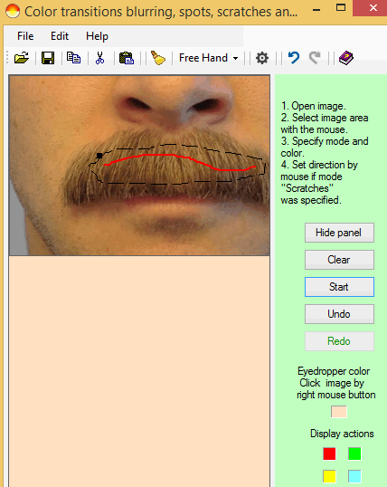The image size is (387, 487).
Task: Open help with the purple book icon
Action: [346, 58]
